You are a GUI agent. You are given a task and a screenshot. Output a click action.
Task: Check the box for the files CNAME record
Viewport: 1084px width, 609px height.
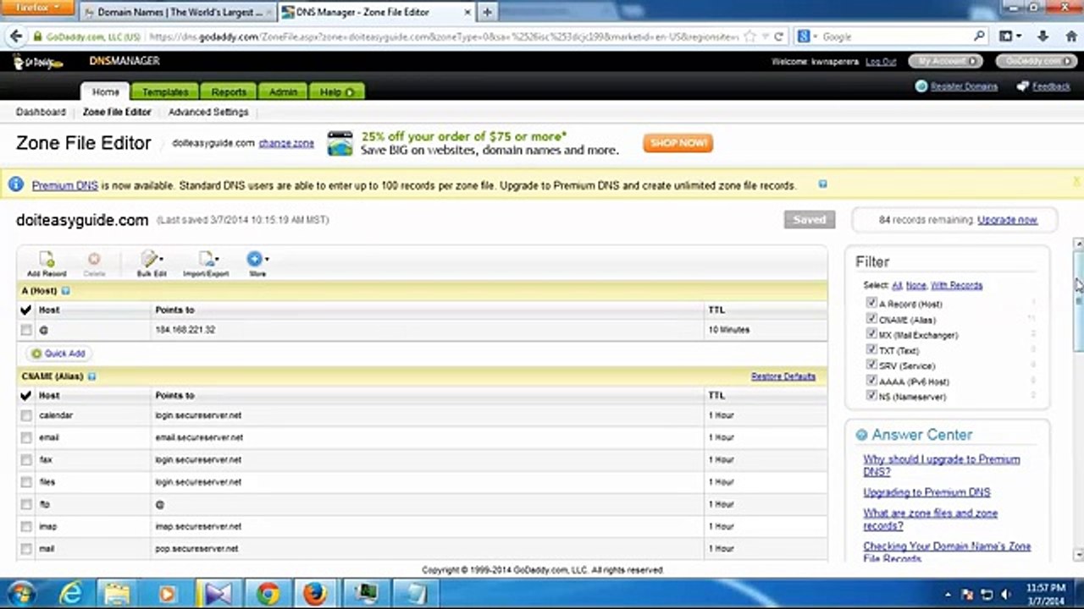(26, 482)
